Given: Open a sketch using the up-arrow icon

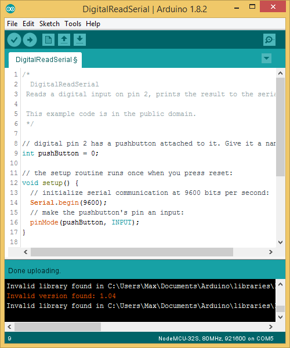Looking at the screenshot, I should [x=64, y=40].
